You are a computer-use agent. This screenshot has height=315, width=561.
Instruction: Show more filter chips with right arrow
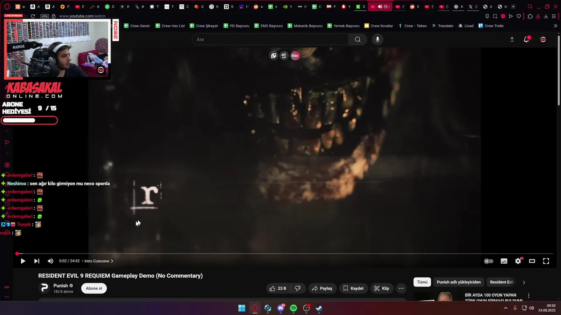coord(524,282)
